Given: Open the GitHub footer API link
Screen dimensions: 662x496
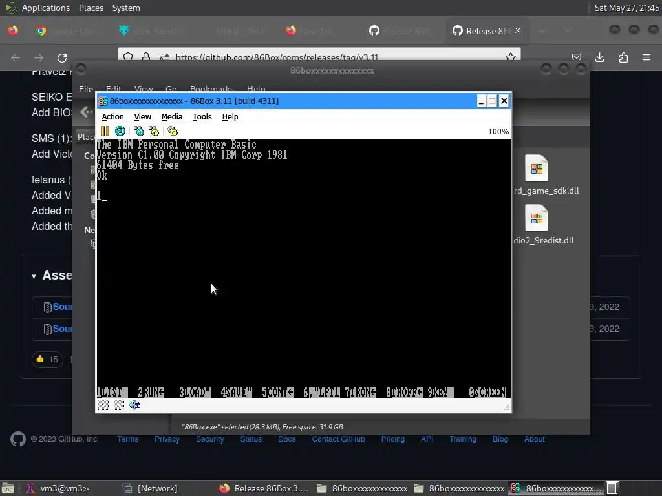Looking at the screenshot, I should pos(427,439).
